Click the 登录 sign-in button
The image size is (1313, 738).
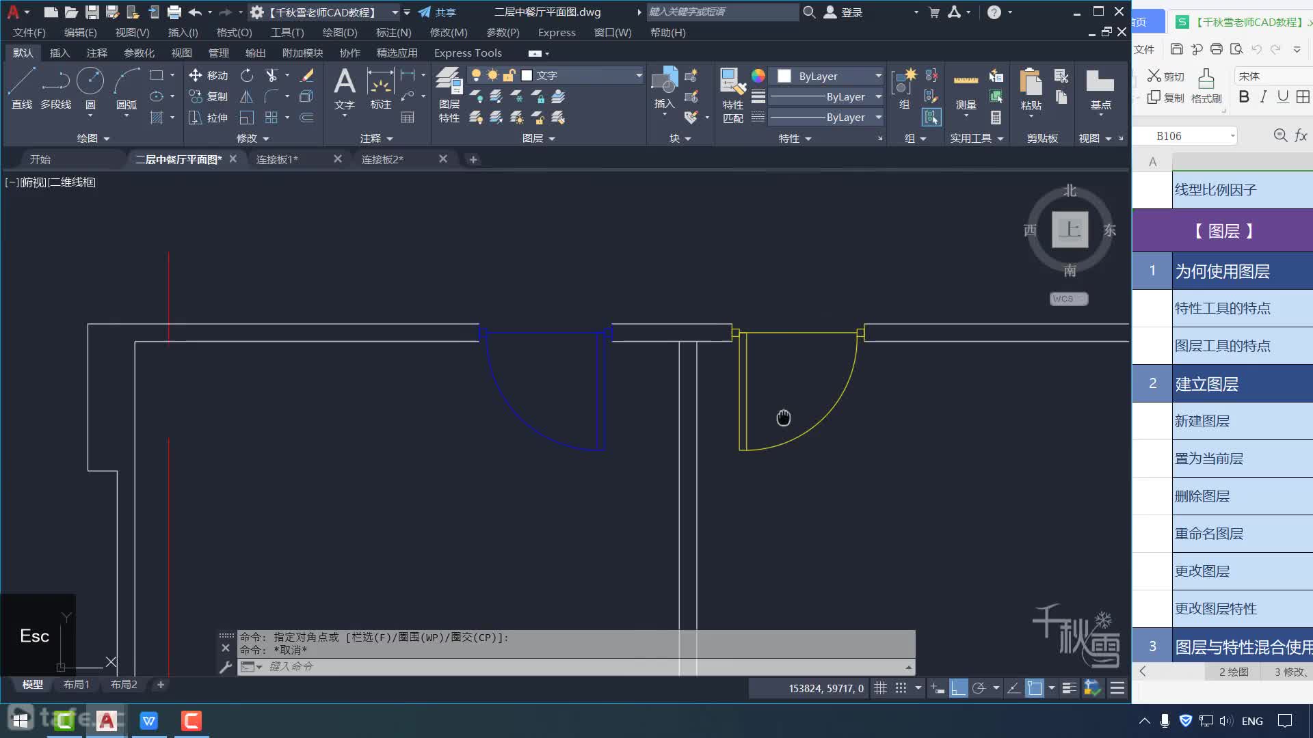(x=843, y=12)
